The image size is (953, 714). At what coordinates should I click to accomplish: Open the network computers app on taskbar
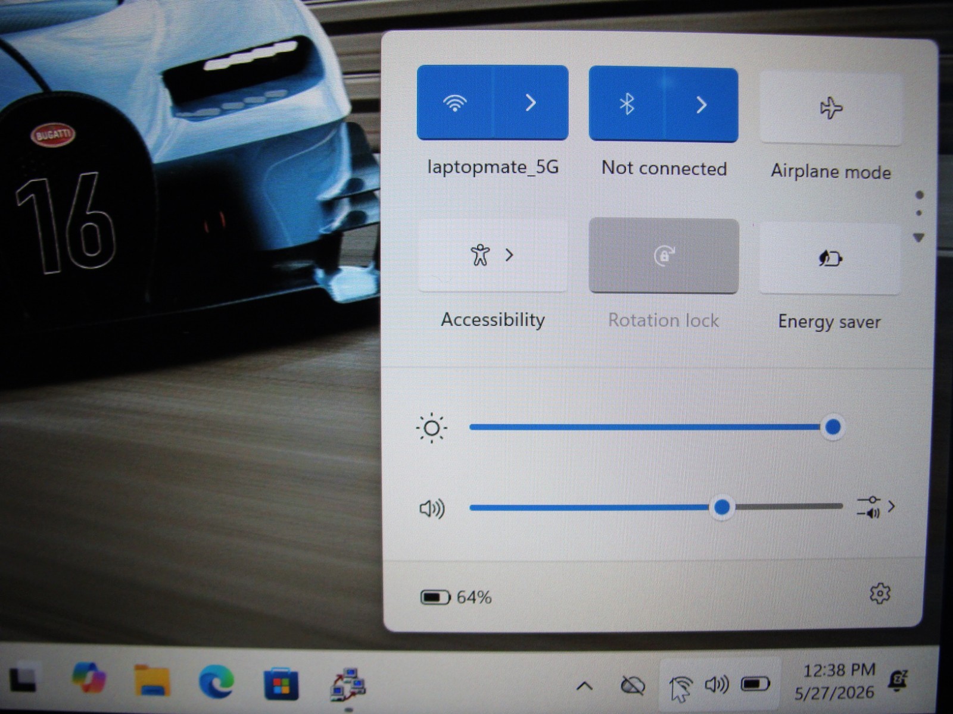coord(348,684)
